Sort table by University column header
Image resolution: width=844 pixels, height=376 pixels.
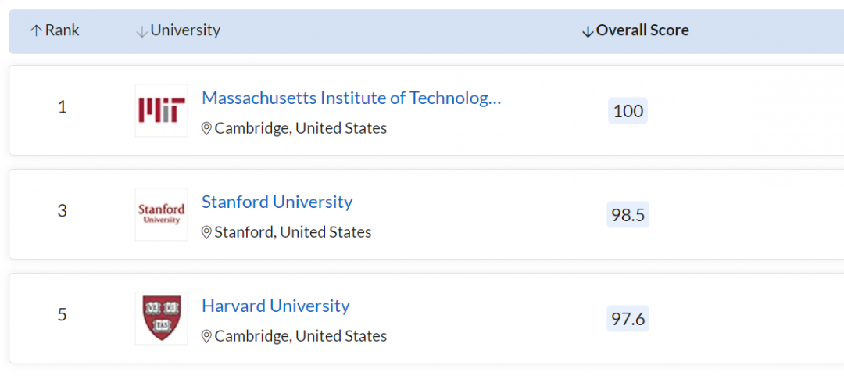coord(185,30)
